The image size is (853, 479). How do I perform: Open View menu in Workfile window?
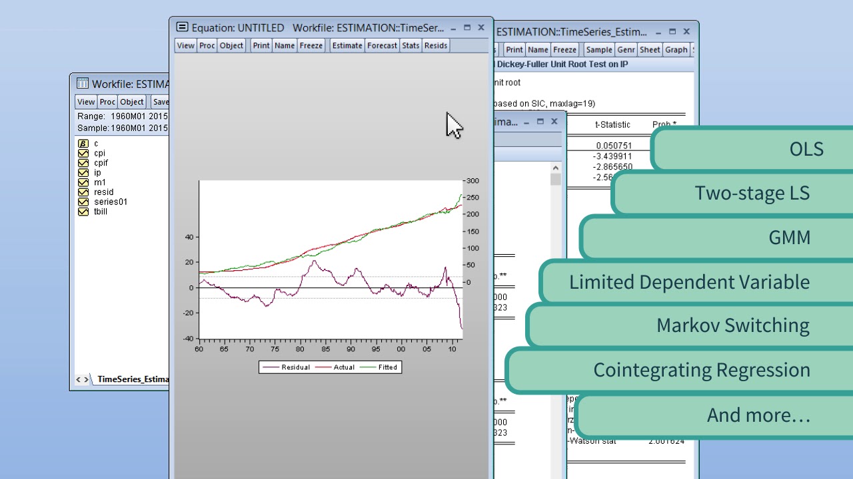point(86,102)
